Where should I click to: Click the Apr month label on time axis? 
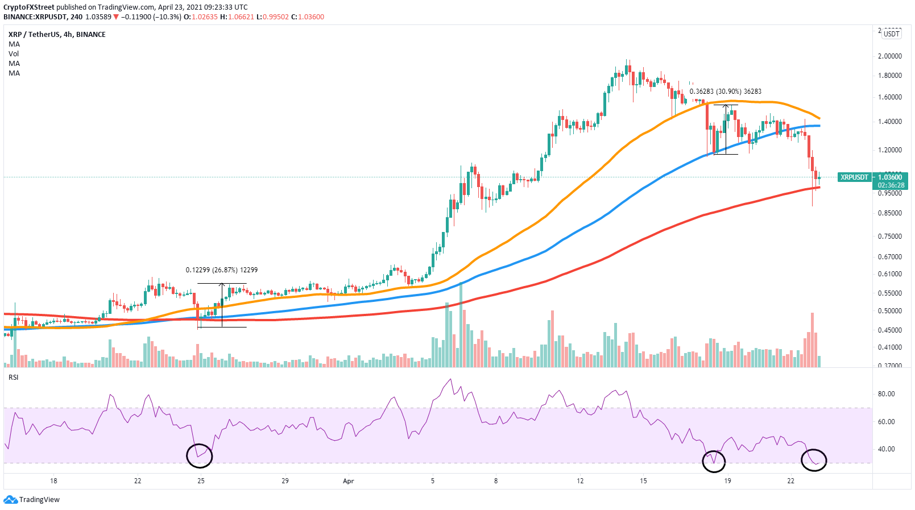point(349,481)
